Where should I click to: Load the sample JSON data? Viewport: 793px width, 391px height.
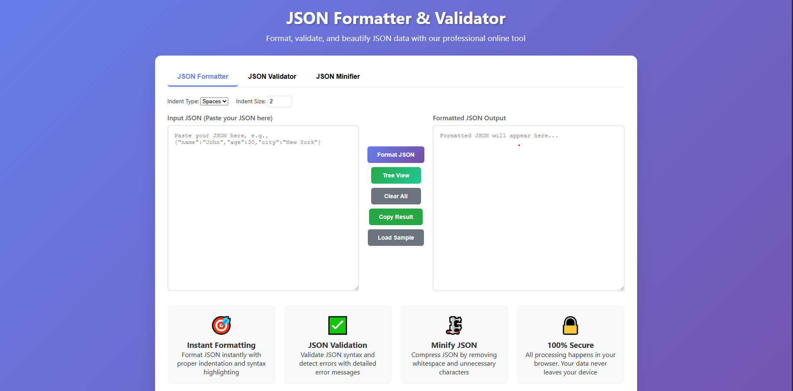pos(395,237)
